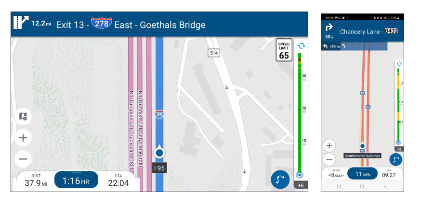Expand the 1:16 HR trip time panel
The width and height of the screenshot is (421, 206).
coord(76,180)
